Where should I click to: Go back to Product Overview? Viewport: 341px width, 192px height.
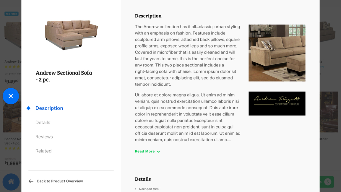tap(60, 181)
